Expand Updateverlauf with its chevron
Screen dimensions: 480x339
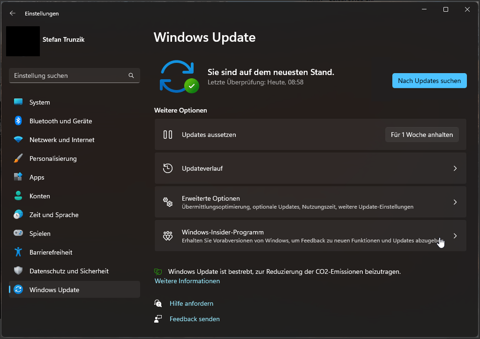tap(455, 168)
